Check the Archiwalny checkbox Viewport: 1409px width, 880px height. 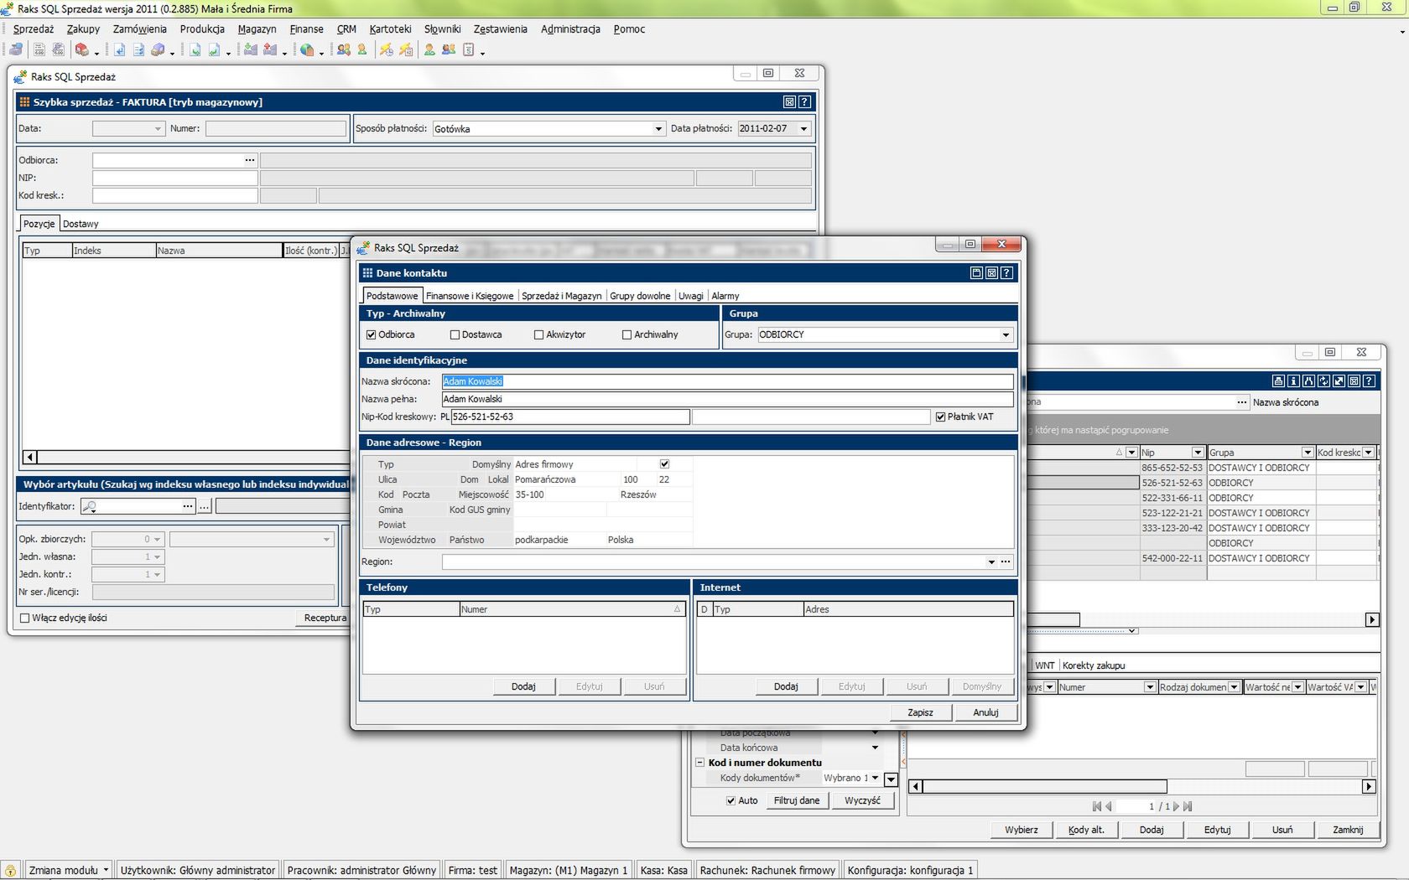[627, 334]
